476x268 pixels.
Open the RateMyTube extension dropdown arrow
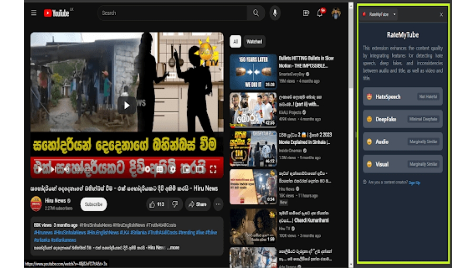394,14
